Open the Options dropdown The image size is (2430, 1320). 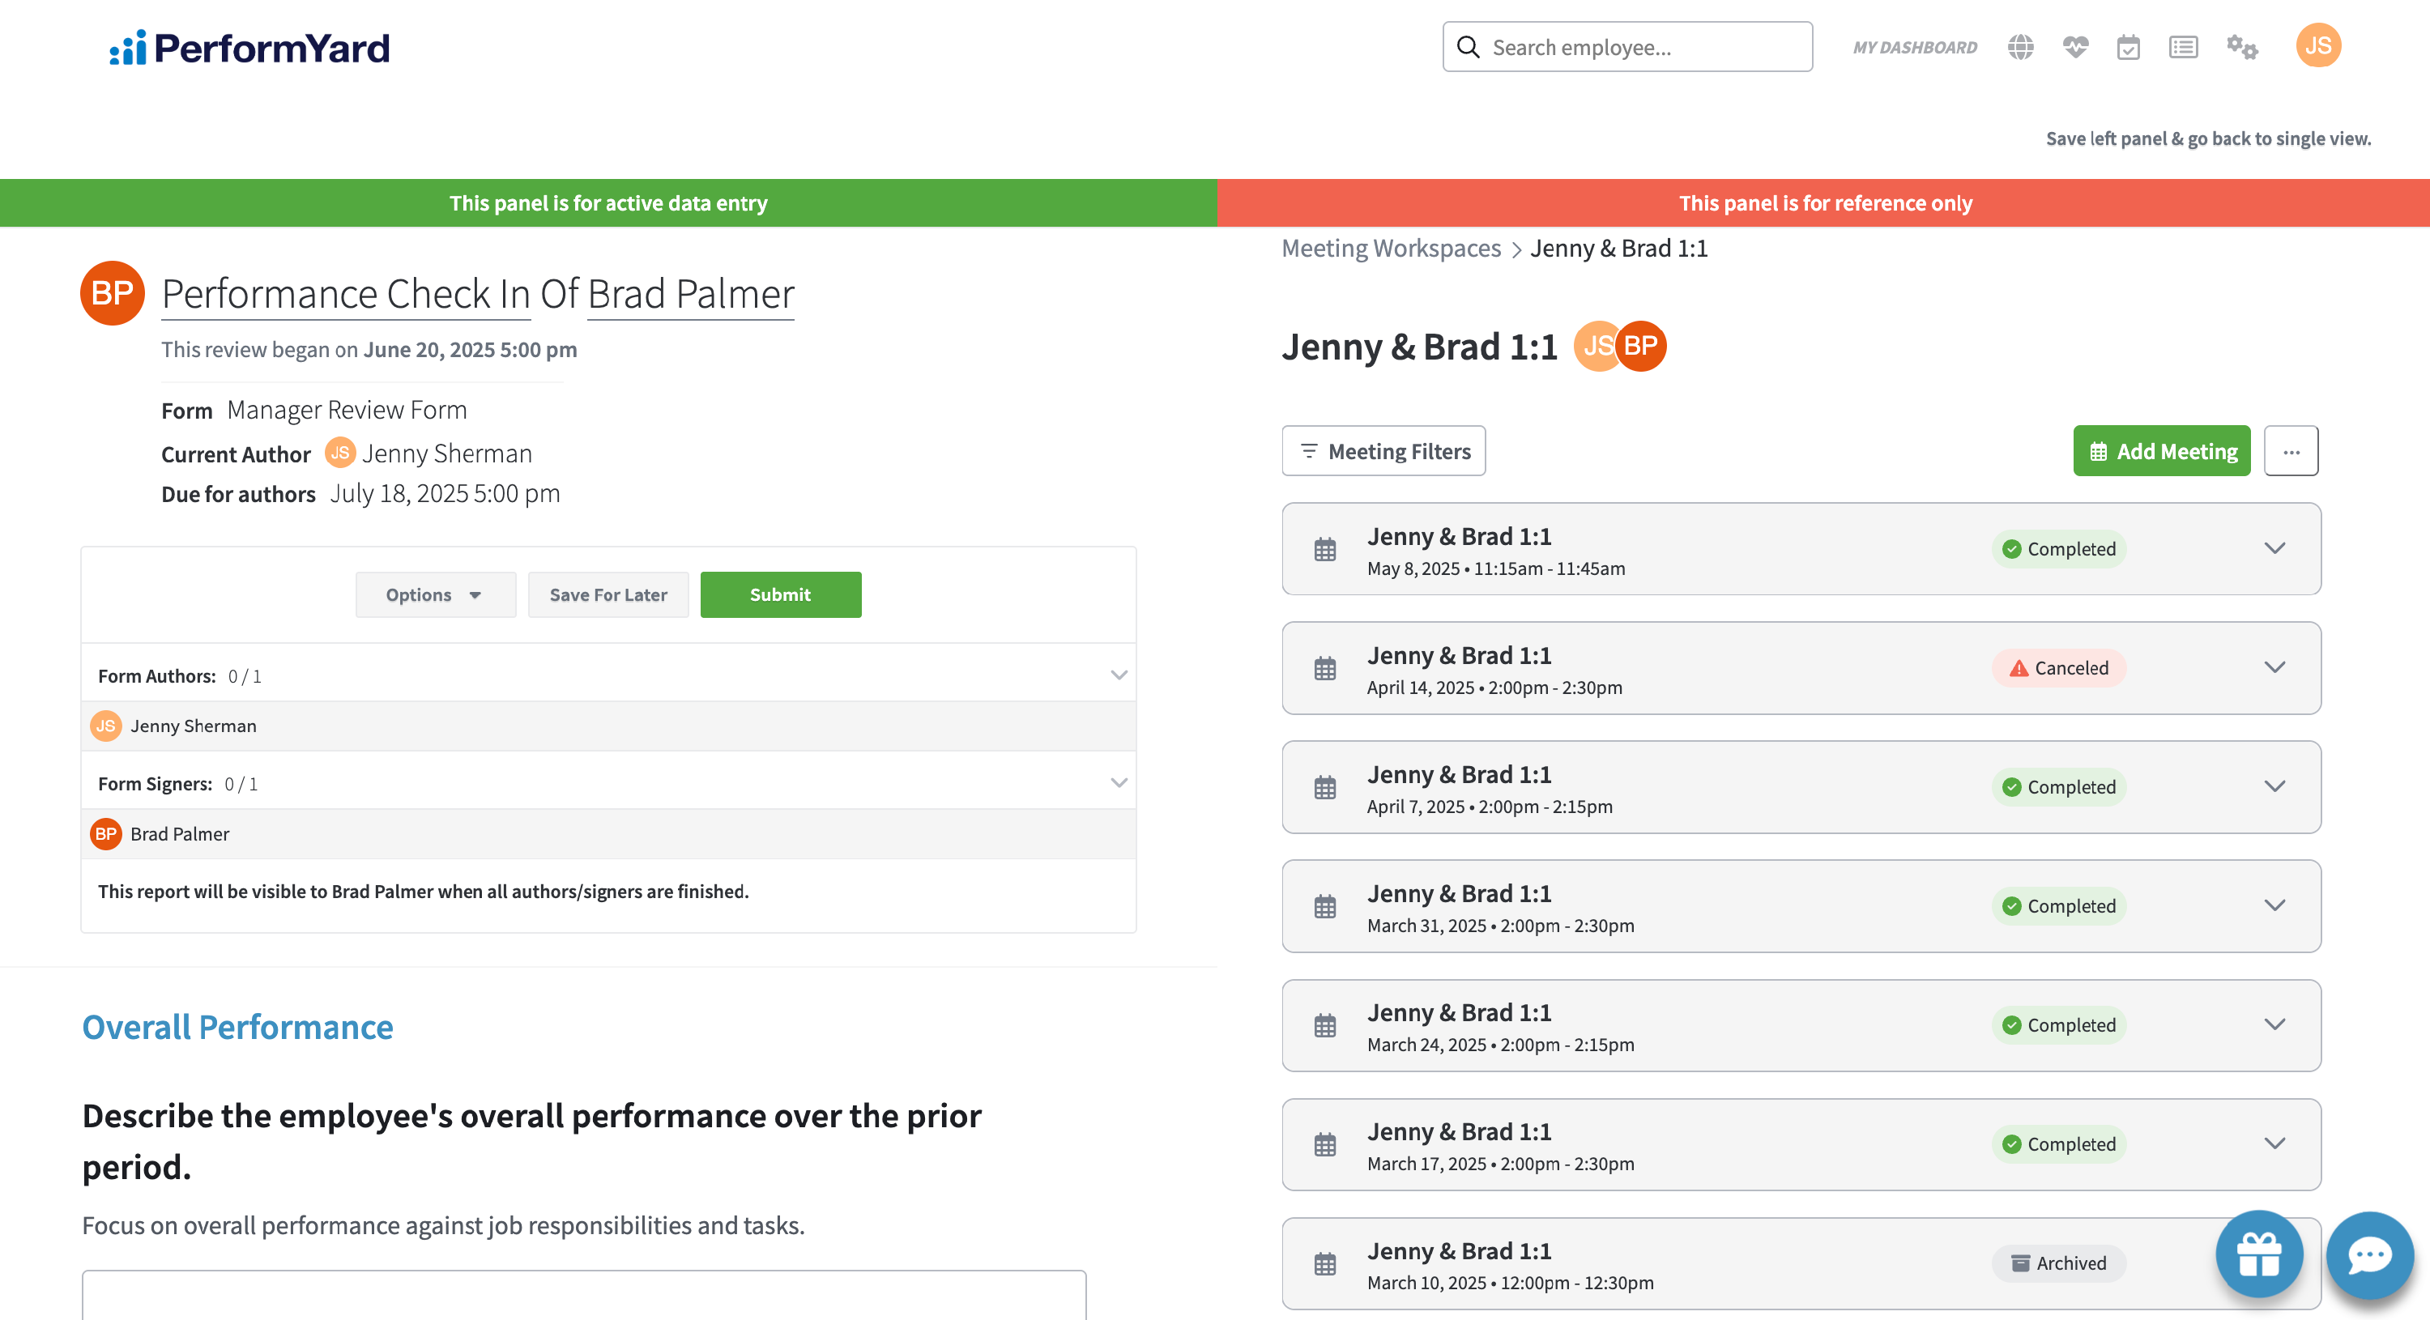click(435, 595)
